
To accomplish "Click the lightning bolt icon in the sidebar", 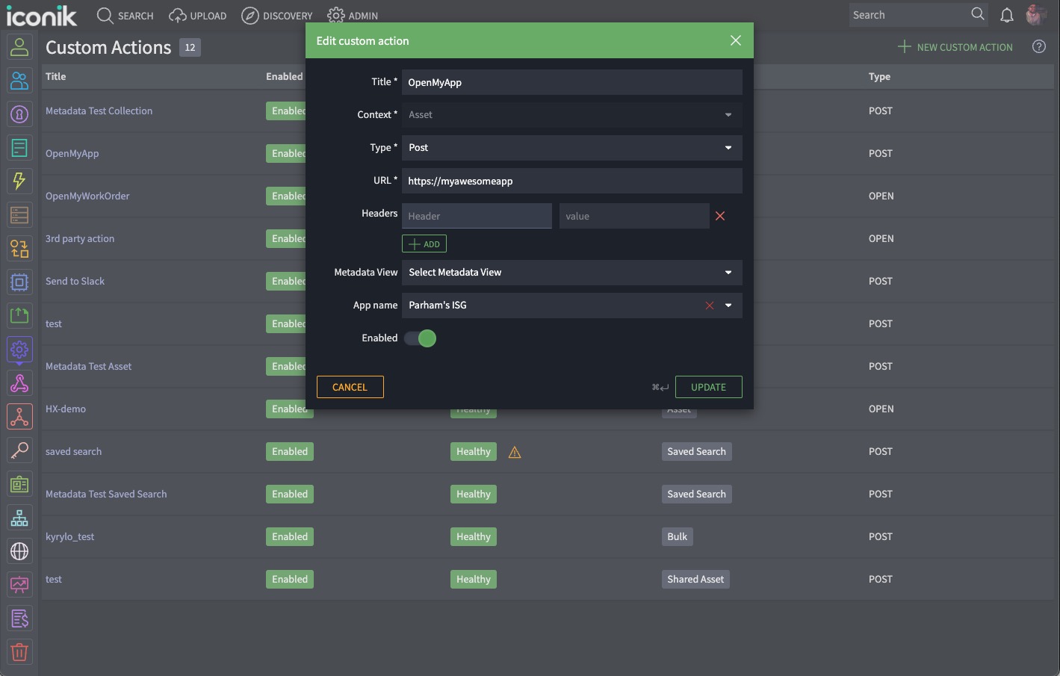I will point(19,181).
